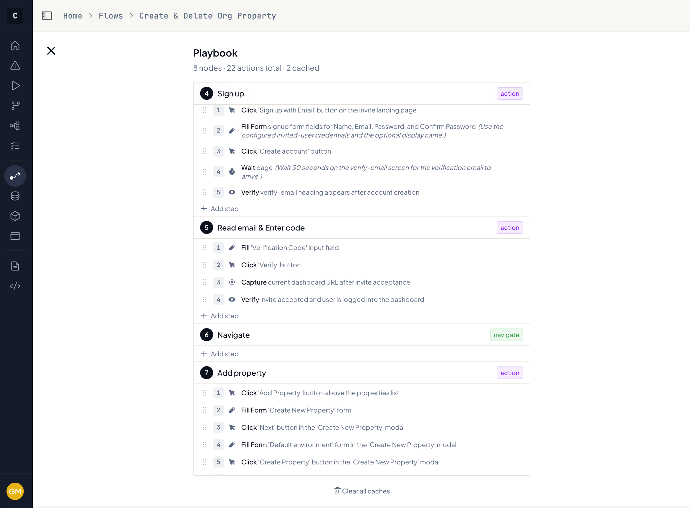
Task: Open the alerts warning triangle icon
Action: 15,66
